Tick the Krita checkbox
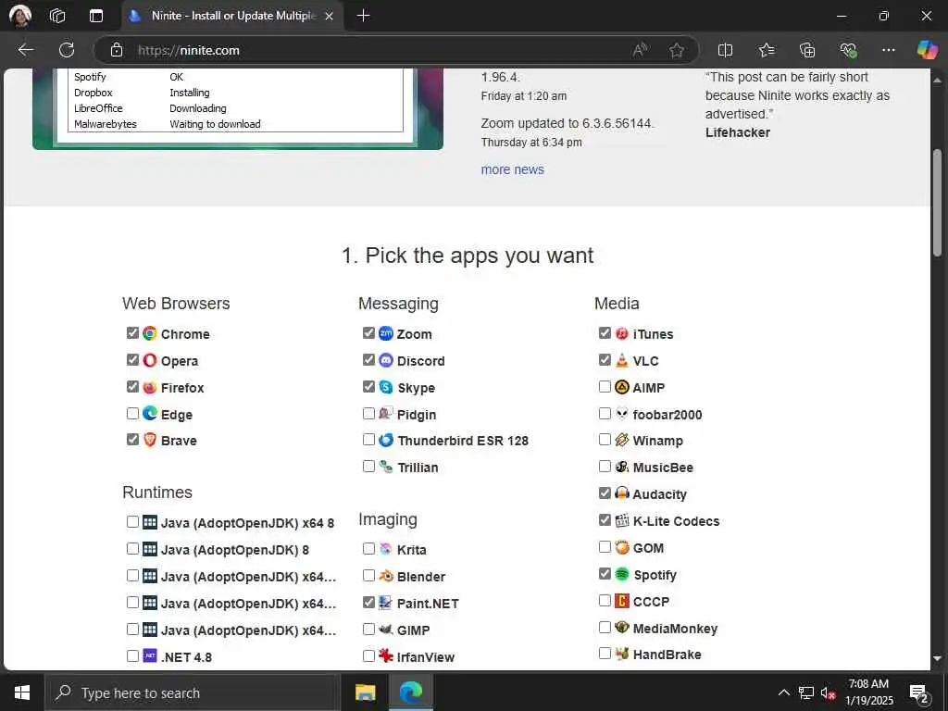The height and width of the screenshot is (711, 948). point(368,548)
